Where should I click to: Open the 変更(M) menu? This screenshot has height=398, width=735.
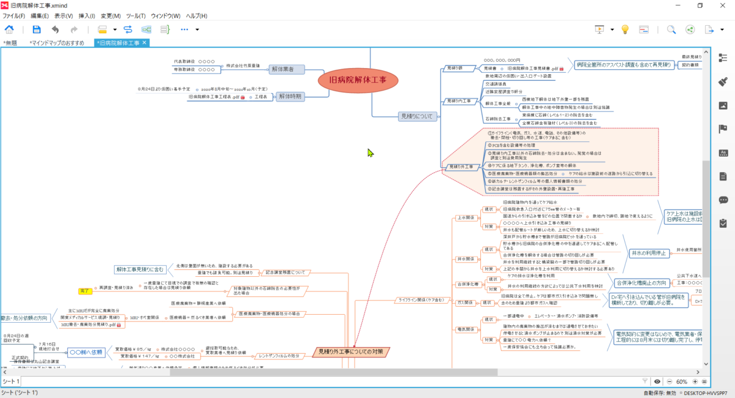[x=111, y=15]
